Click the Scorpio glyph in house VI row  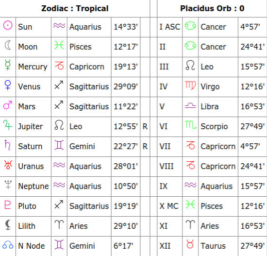coord(191,125)
